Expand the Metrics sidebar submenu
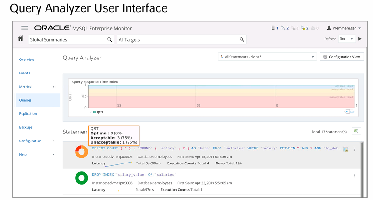The height and width of the screenshot is (200, 373). [x=53, y=87]
